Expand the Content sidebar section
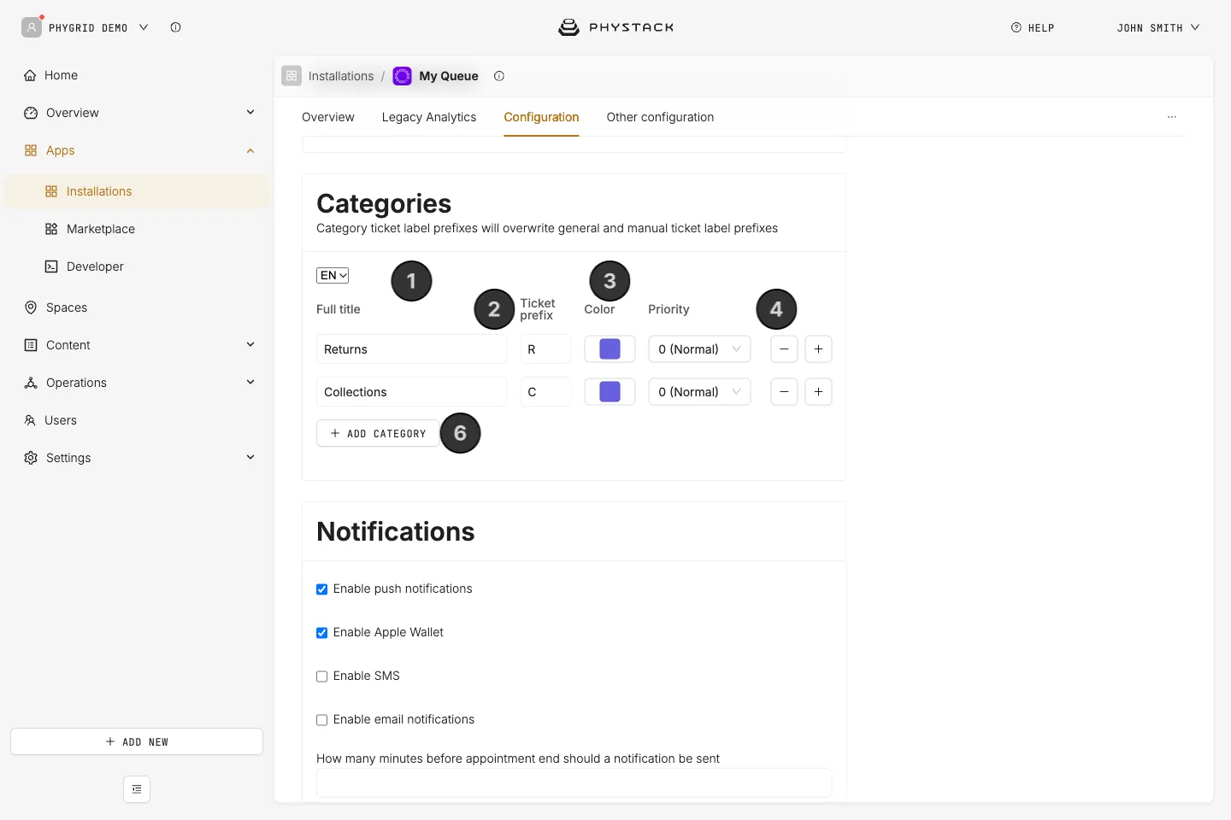The width and height of the screenshot is (1231, 820). [250, 345]
